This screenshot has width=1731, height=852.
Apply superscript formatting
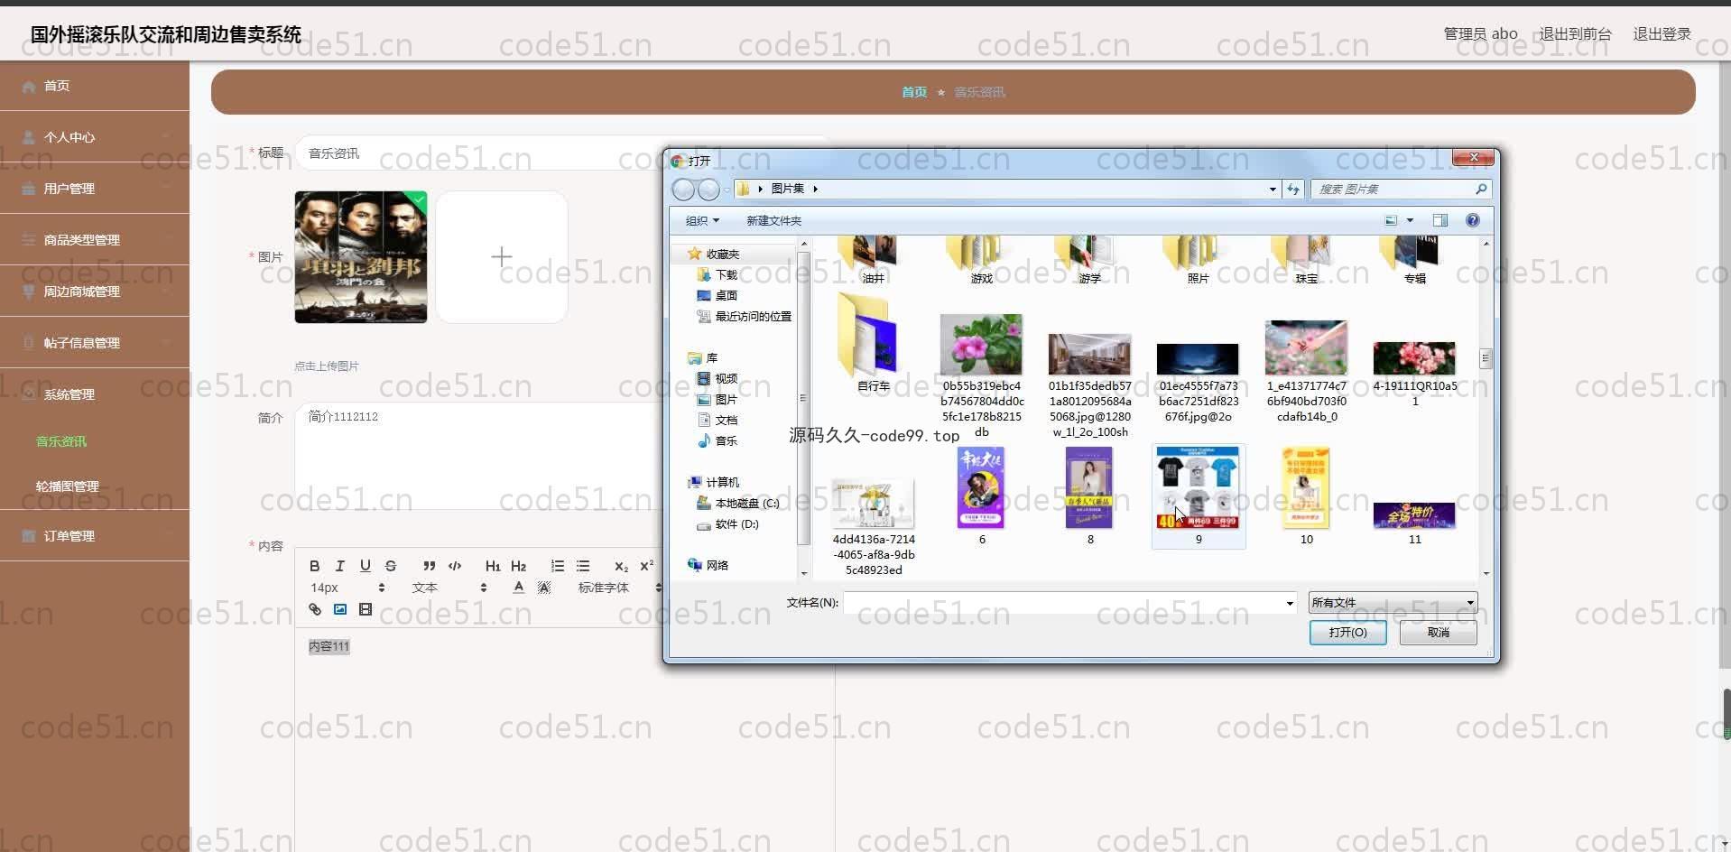[x=646, y=566]
